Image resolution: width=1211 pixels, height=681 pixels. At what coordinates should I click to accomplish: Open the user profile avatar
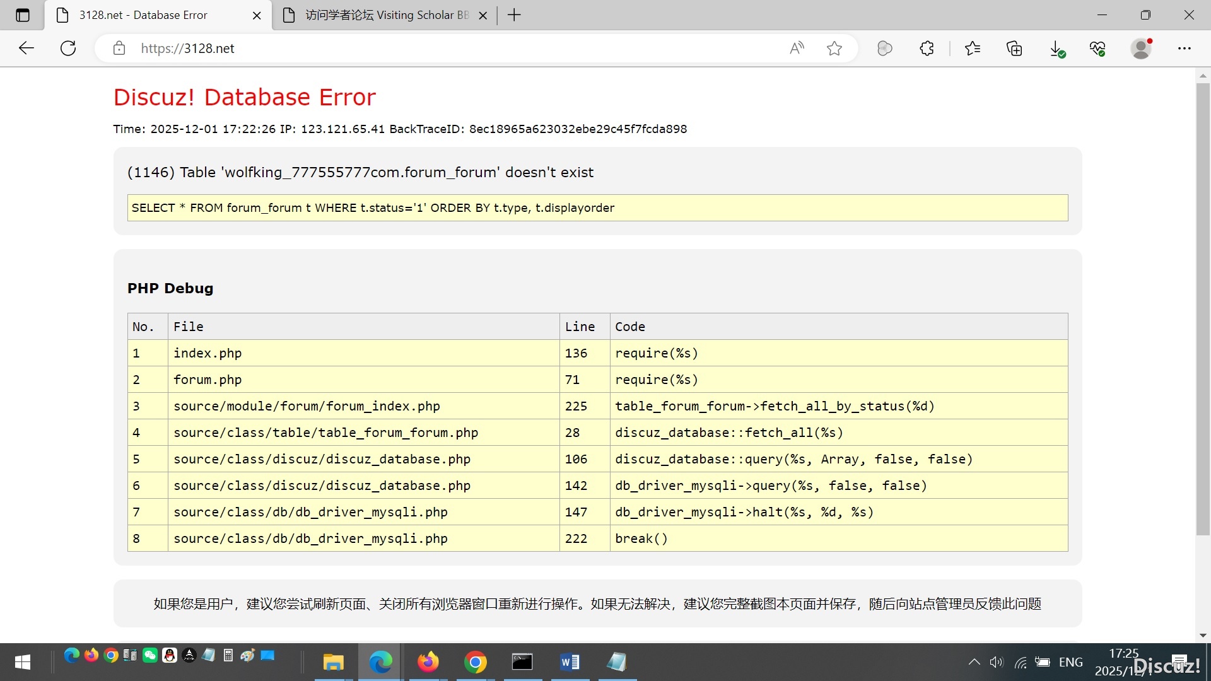point(1140,48)
